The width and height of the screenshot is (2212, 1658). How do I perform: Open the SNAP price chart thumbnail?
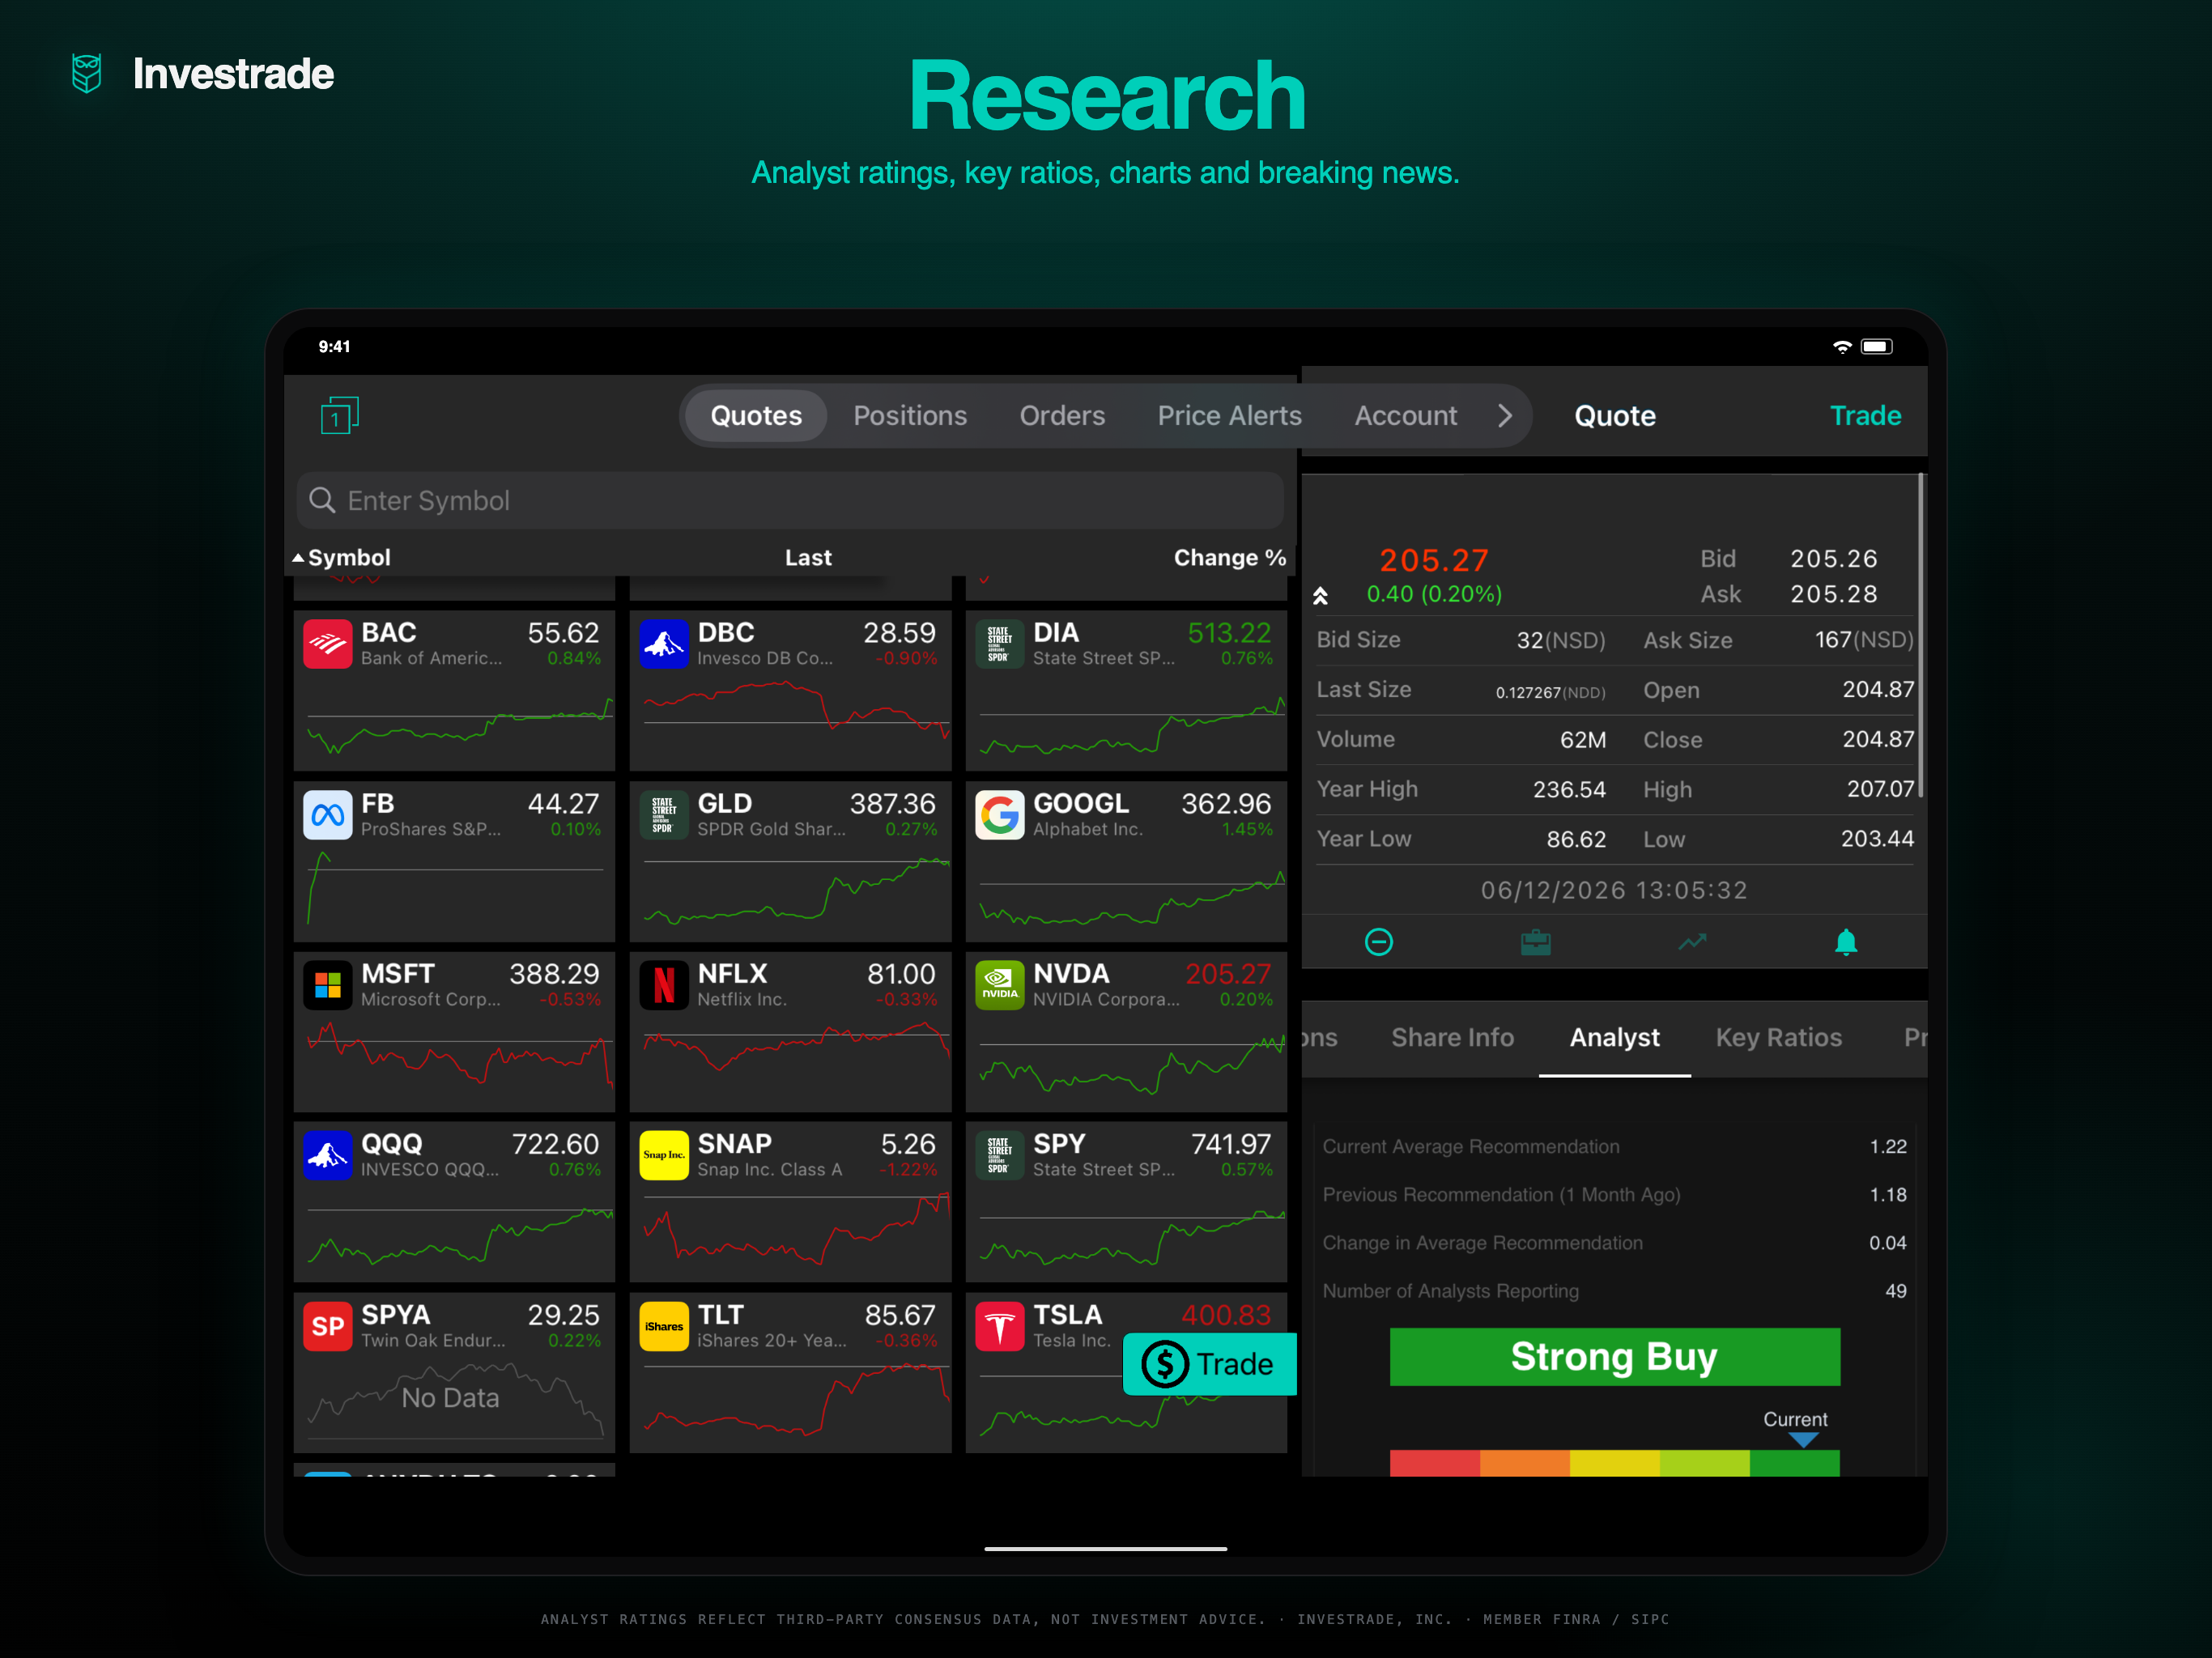(795, 1228)
